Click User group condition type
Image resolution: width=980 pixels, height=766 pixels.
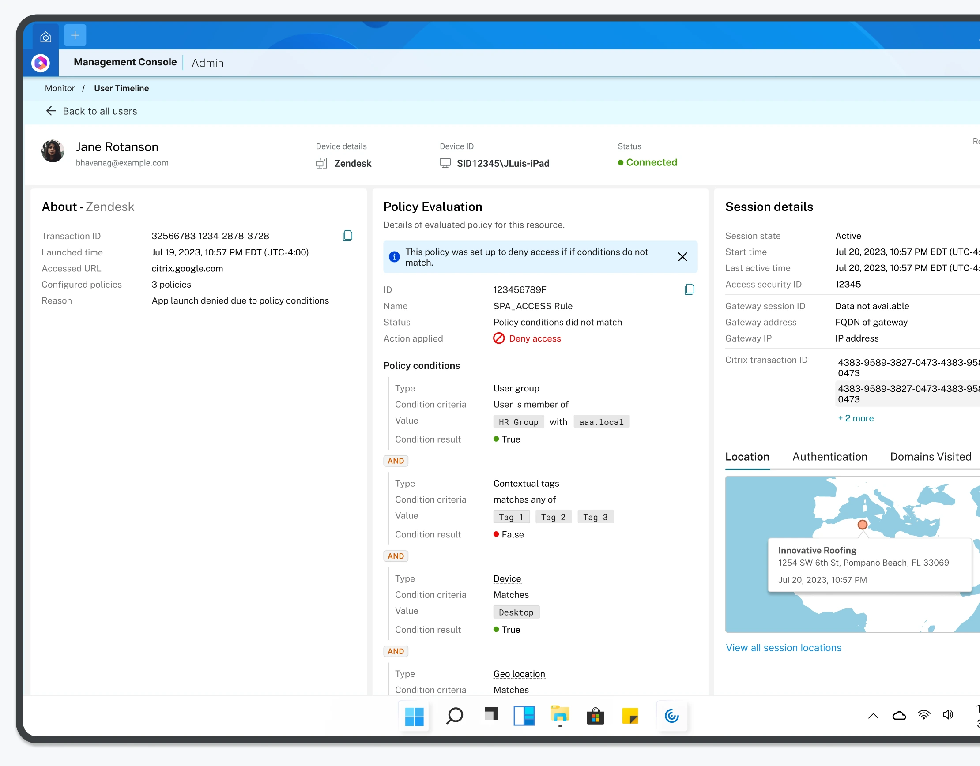(516, 388)
